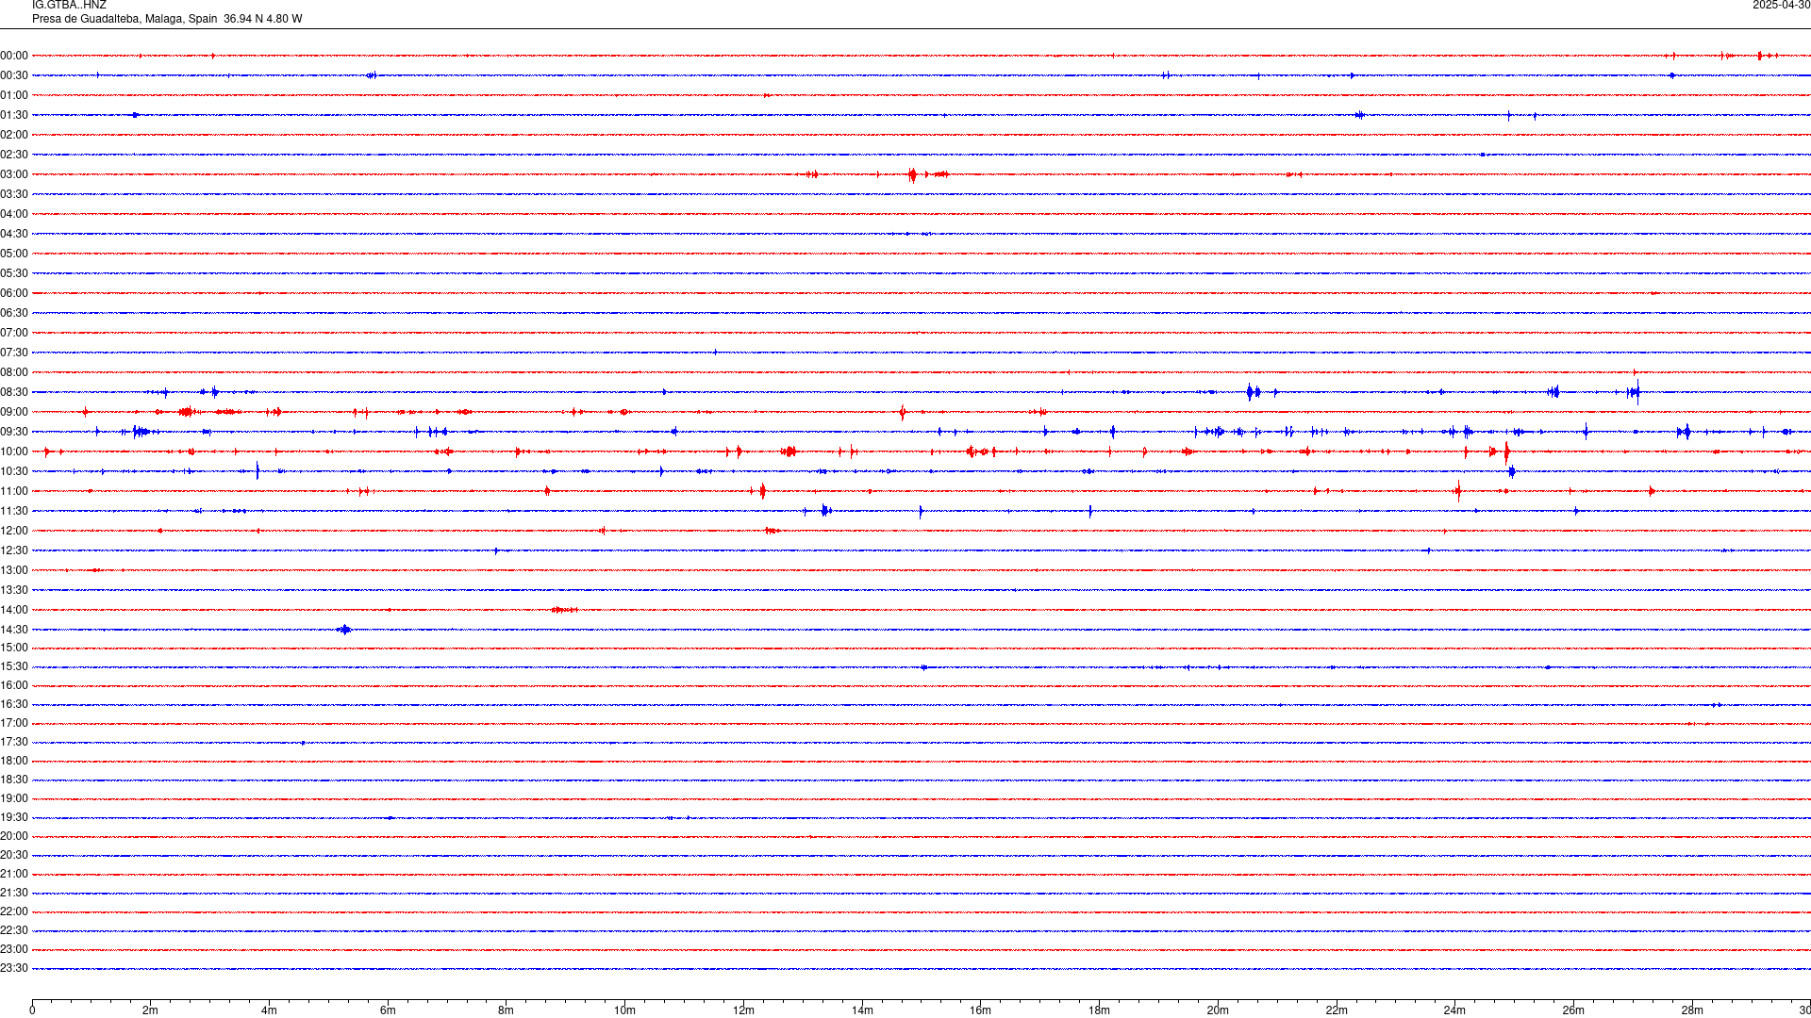
Task: Click the date label 2025-04-30
Action: 1781,6
